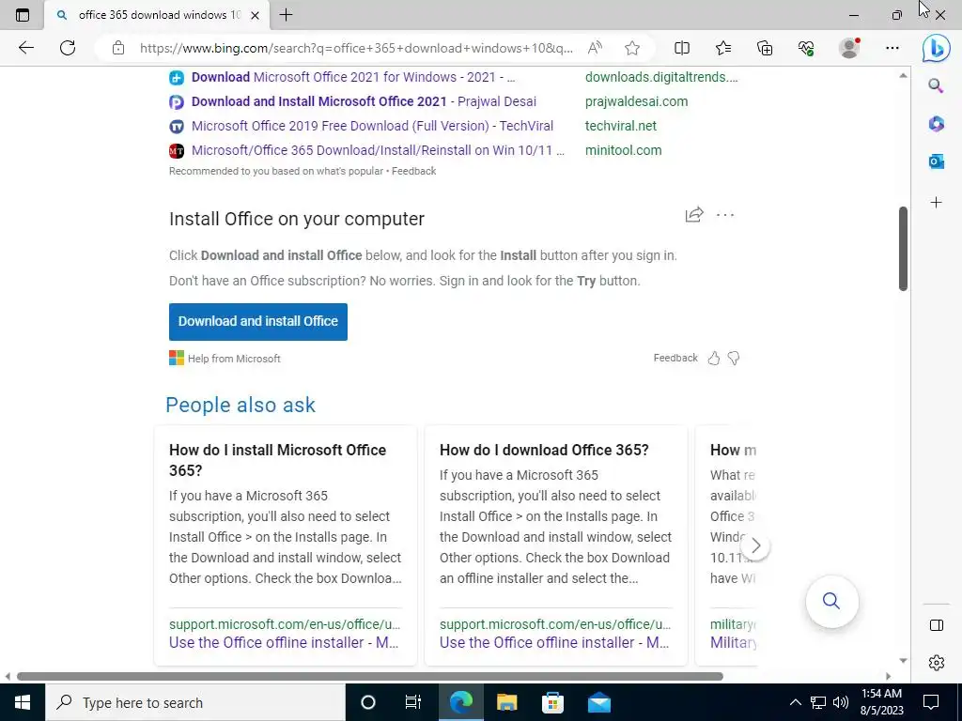Click Download and install Office button
Screen dimensions: 962x721
tap(258, 321)
